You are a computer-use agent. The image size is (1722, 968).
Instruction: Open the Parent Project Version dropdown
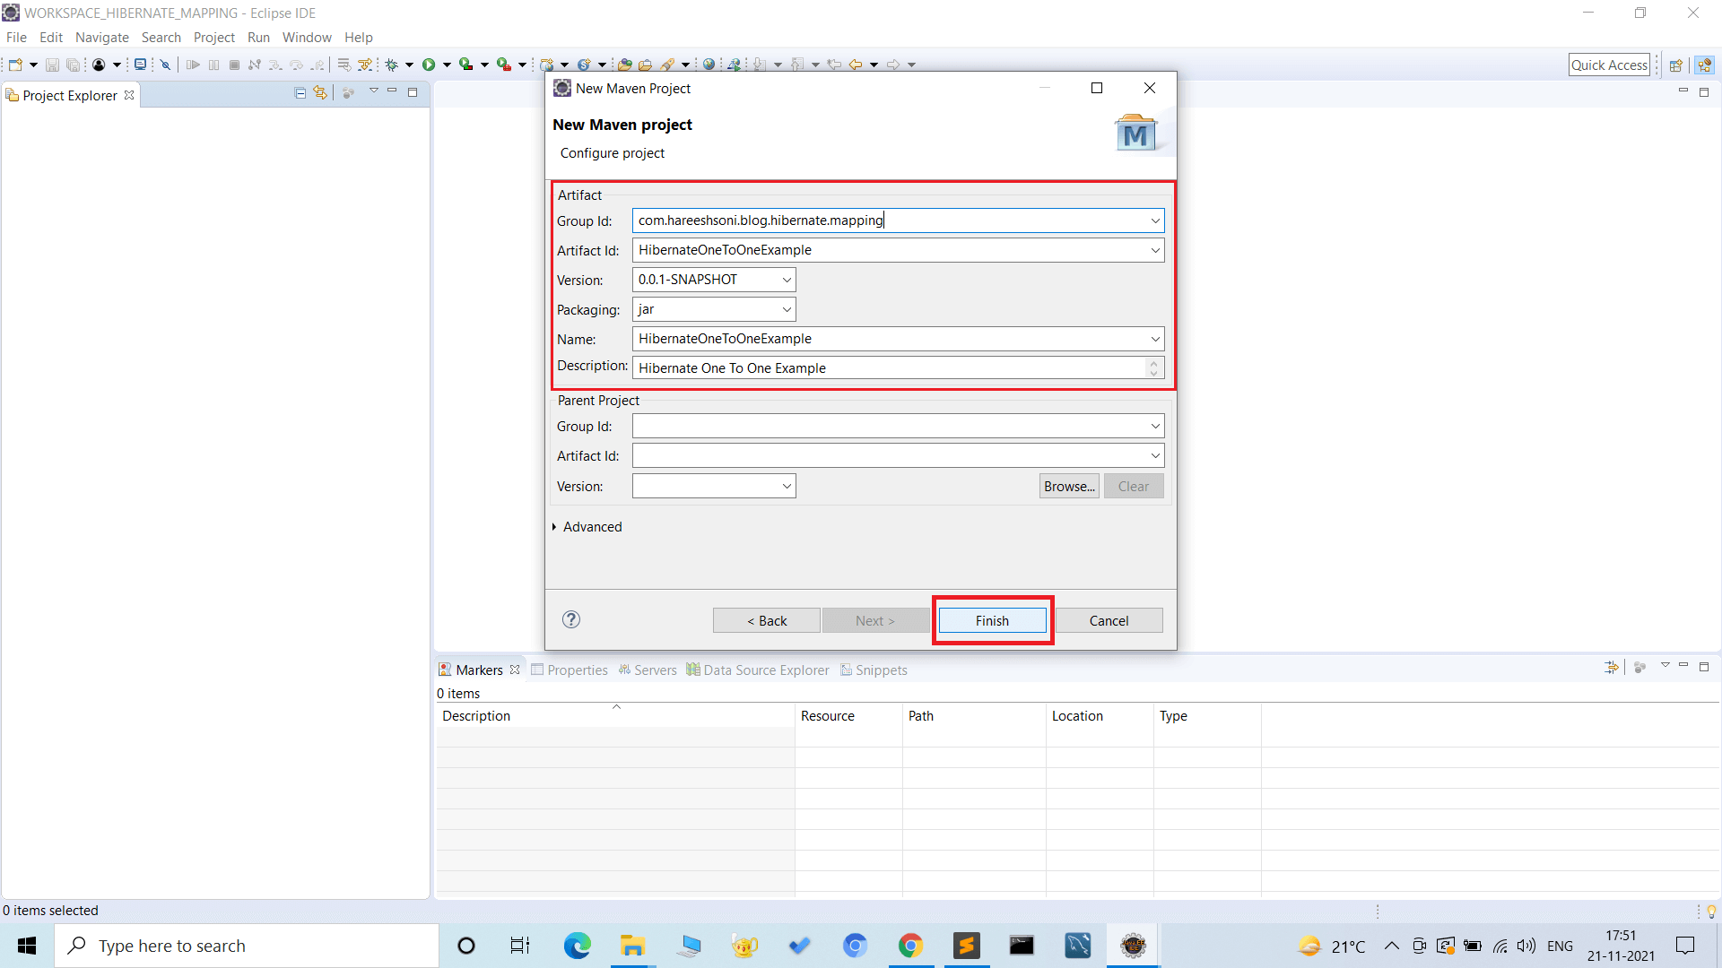785,486
